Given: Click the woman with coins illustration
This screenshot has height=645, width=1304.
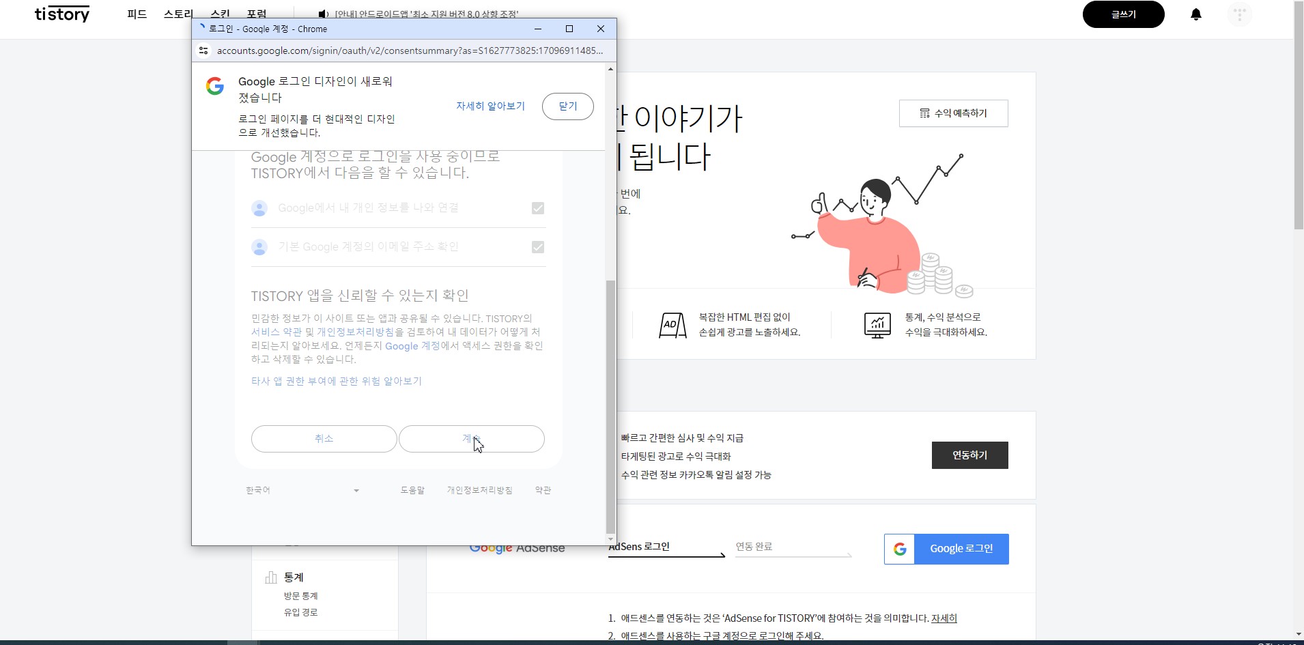Looking at the screenshot, I should [x=882, y=225].
